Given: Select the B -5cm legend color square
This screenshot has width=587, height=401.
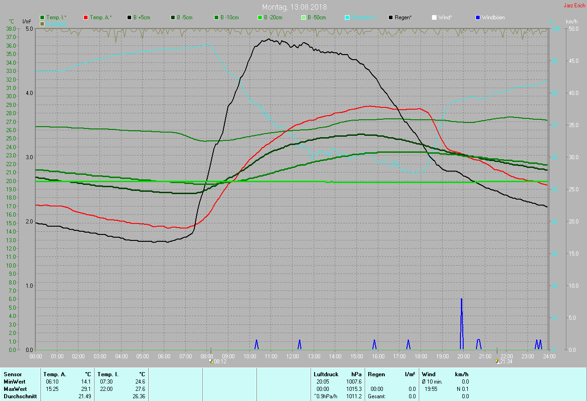Looking at the screenshot, I should tap(173, 17).
